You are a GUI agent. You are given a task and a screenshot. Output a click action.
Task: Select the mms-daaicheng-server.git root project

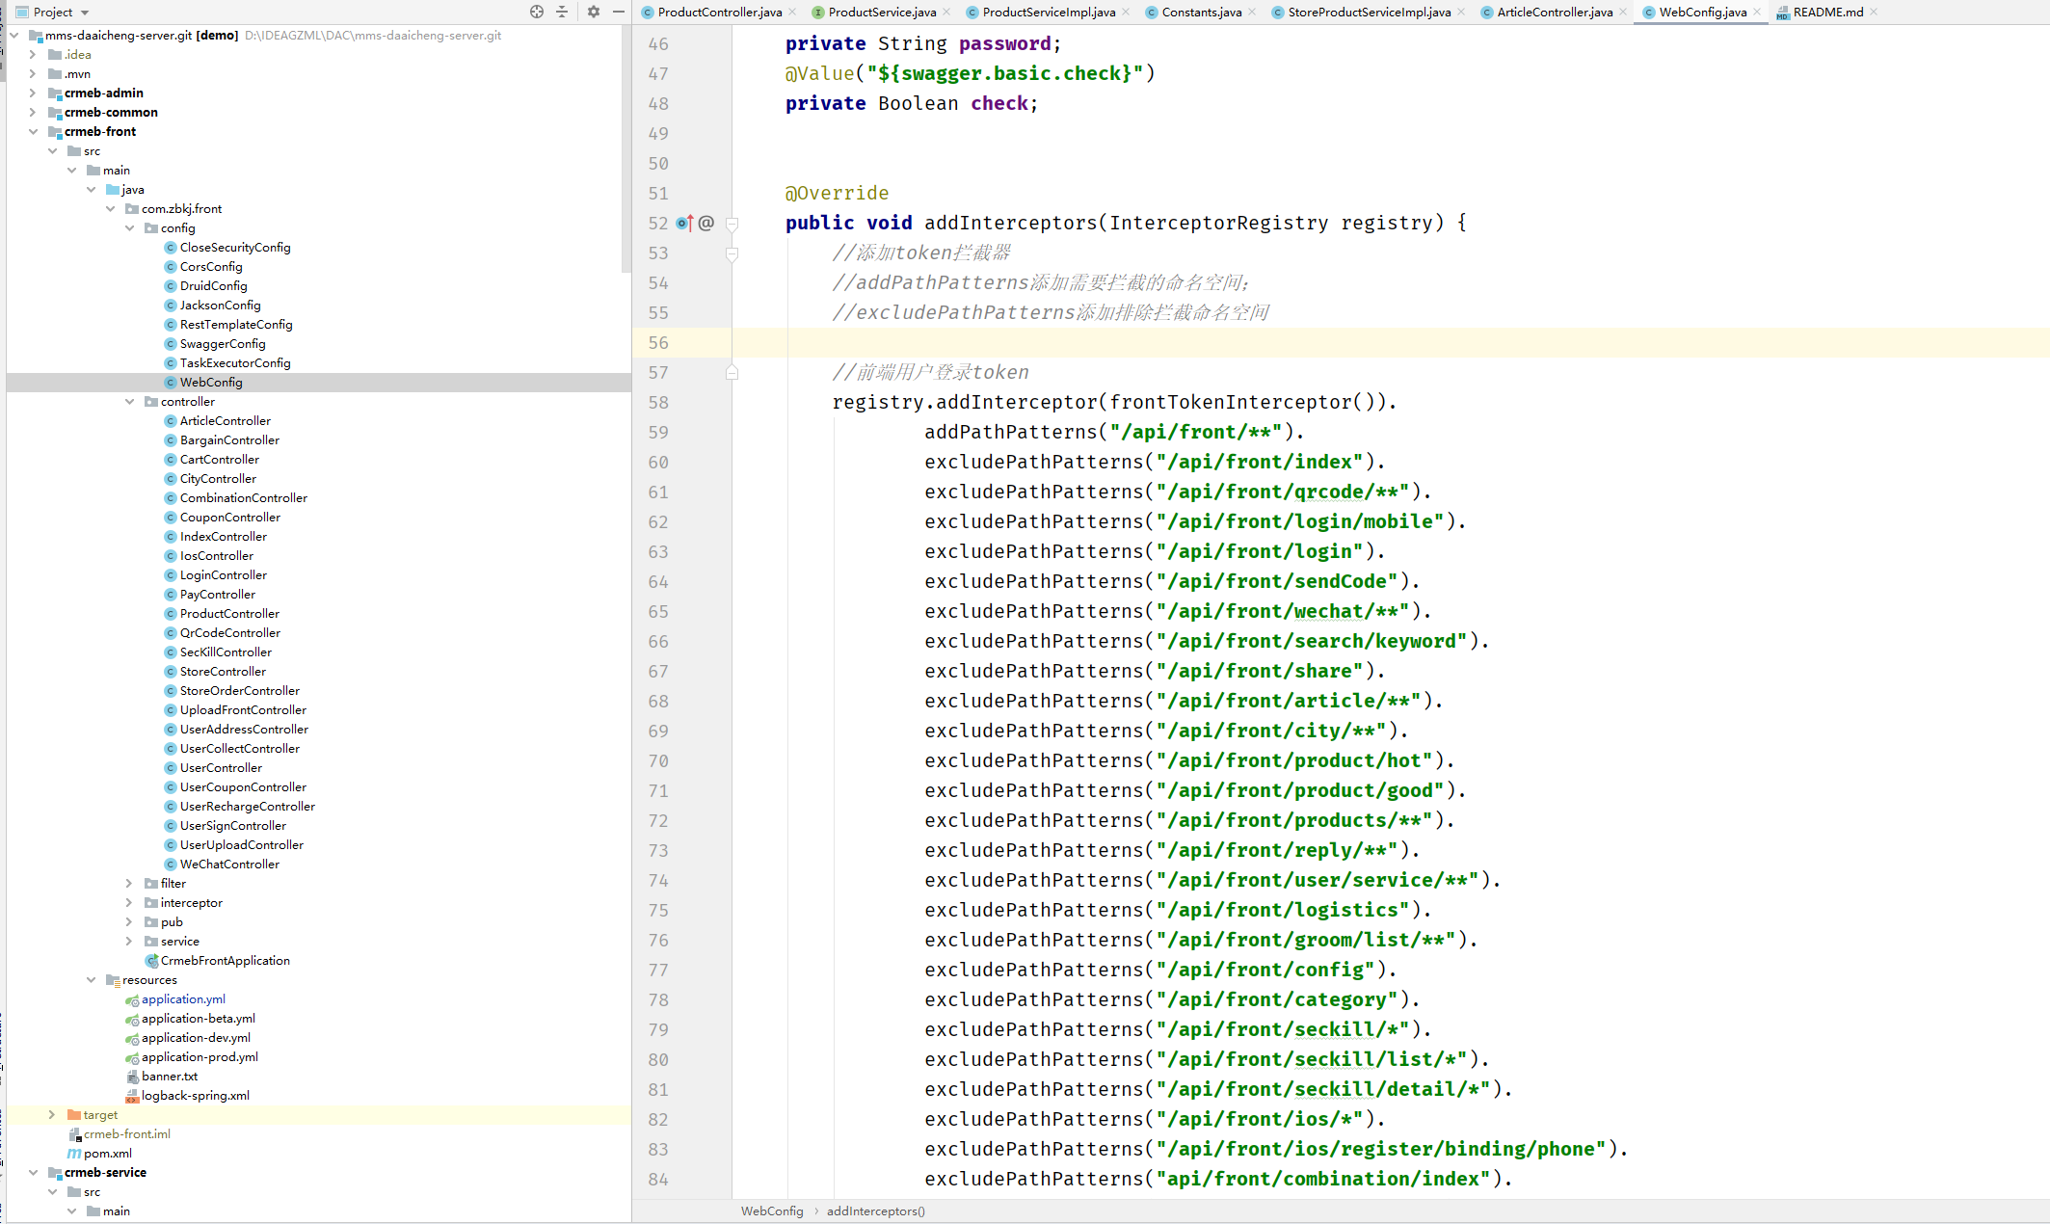point(318,36)
